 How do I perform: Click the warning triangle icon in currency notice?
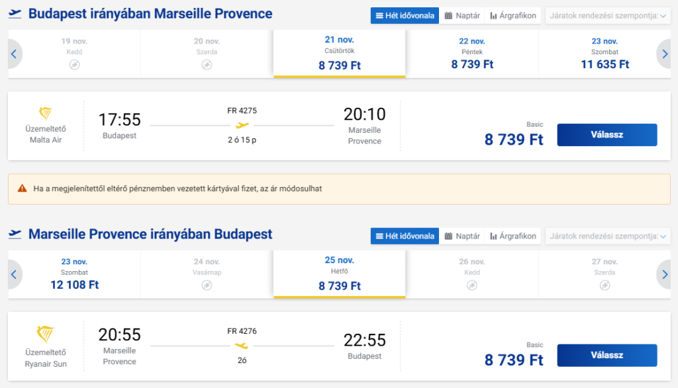point(23,188)
